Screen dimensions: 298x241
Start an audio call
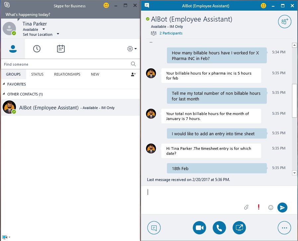point(219,228)
